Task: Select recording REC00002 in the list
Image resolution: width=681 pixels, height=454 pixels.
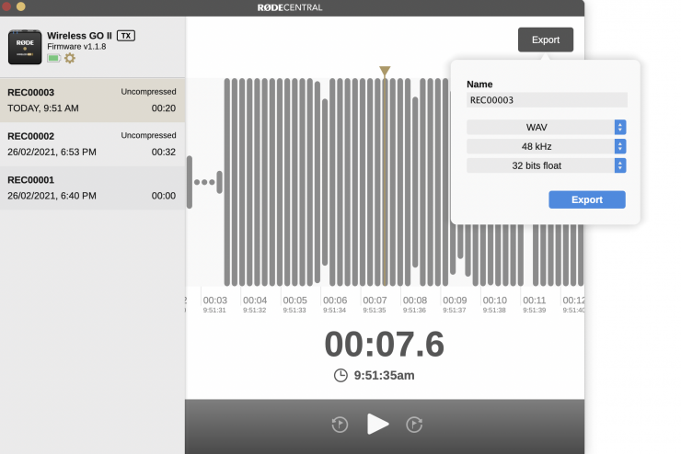Action: [x=92, y=143]
